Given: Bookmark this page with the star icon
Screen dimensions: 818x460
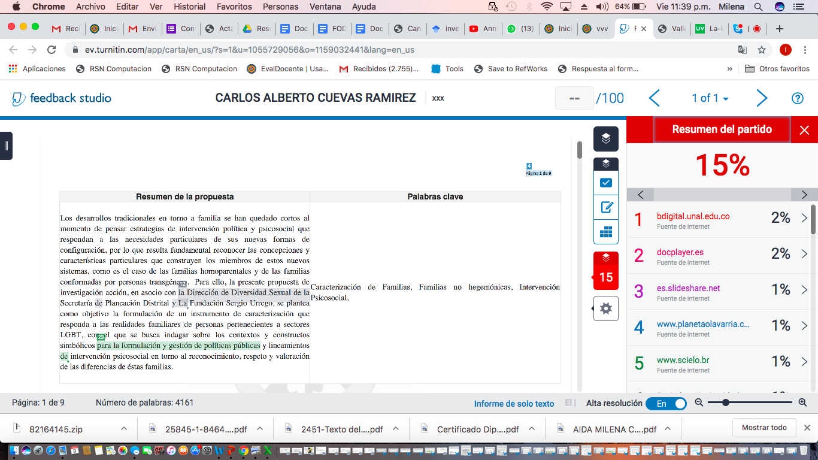Looking at the screenshot, I should click(762, 50).
